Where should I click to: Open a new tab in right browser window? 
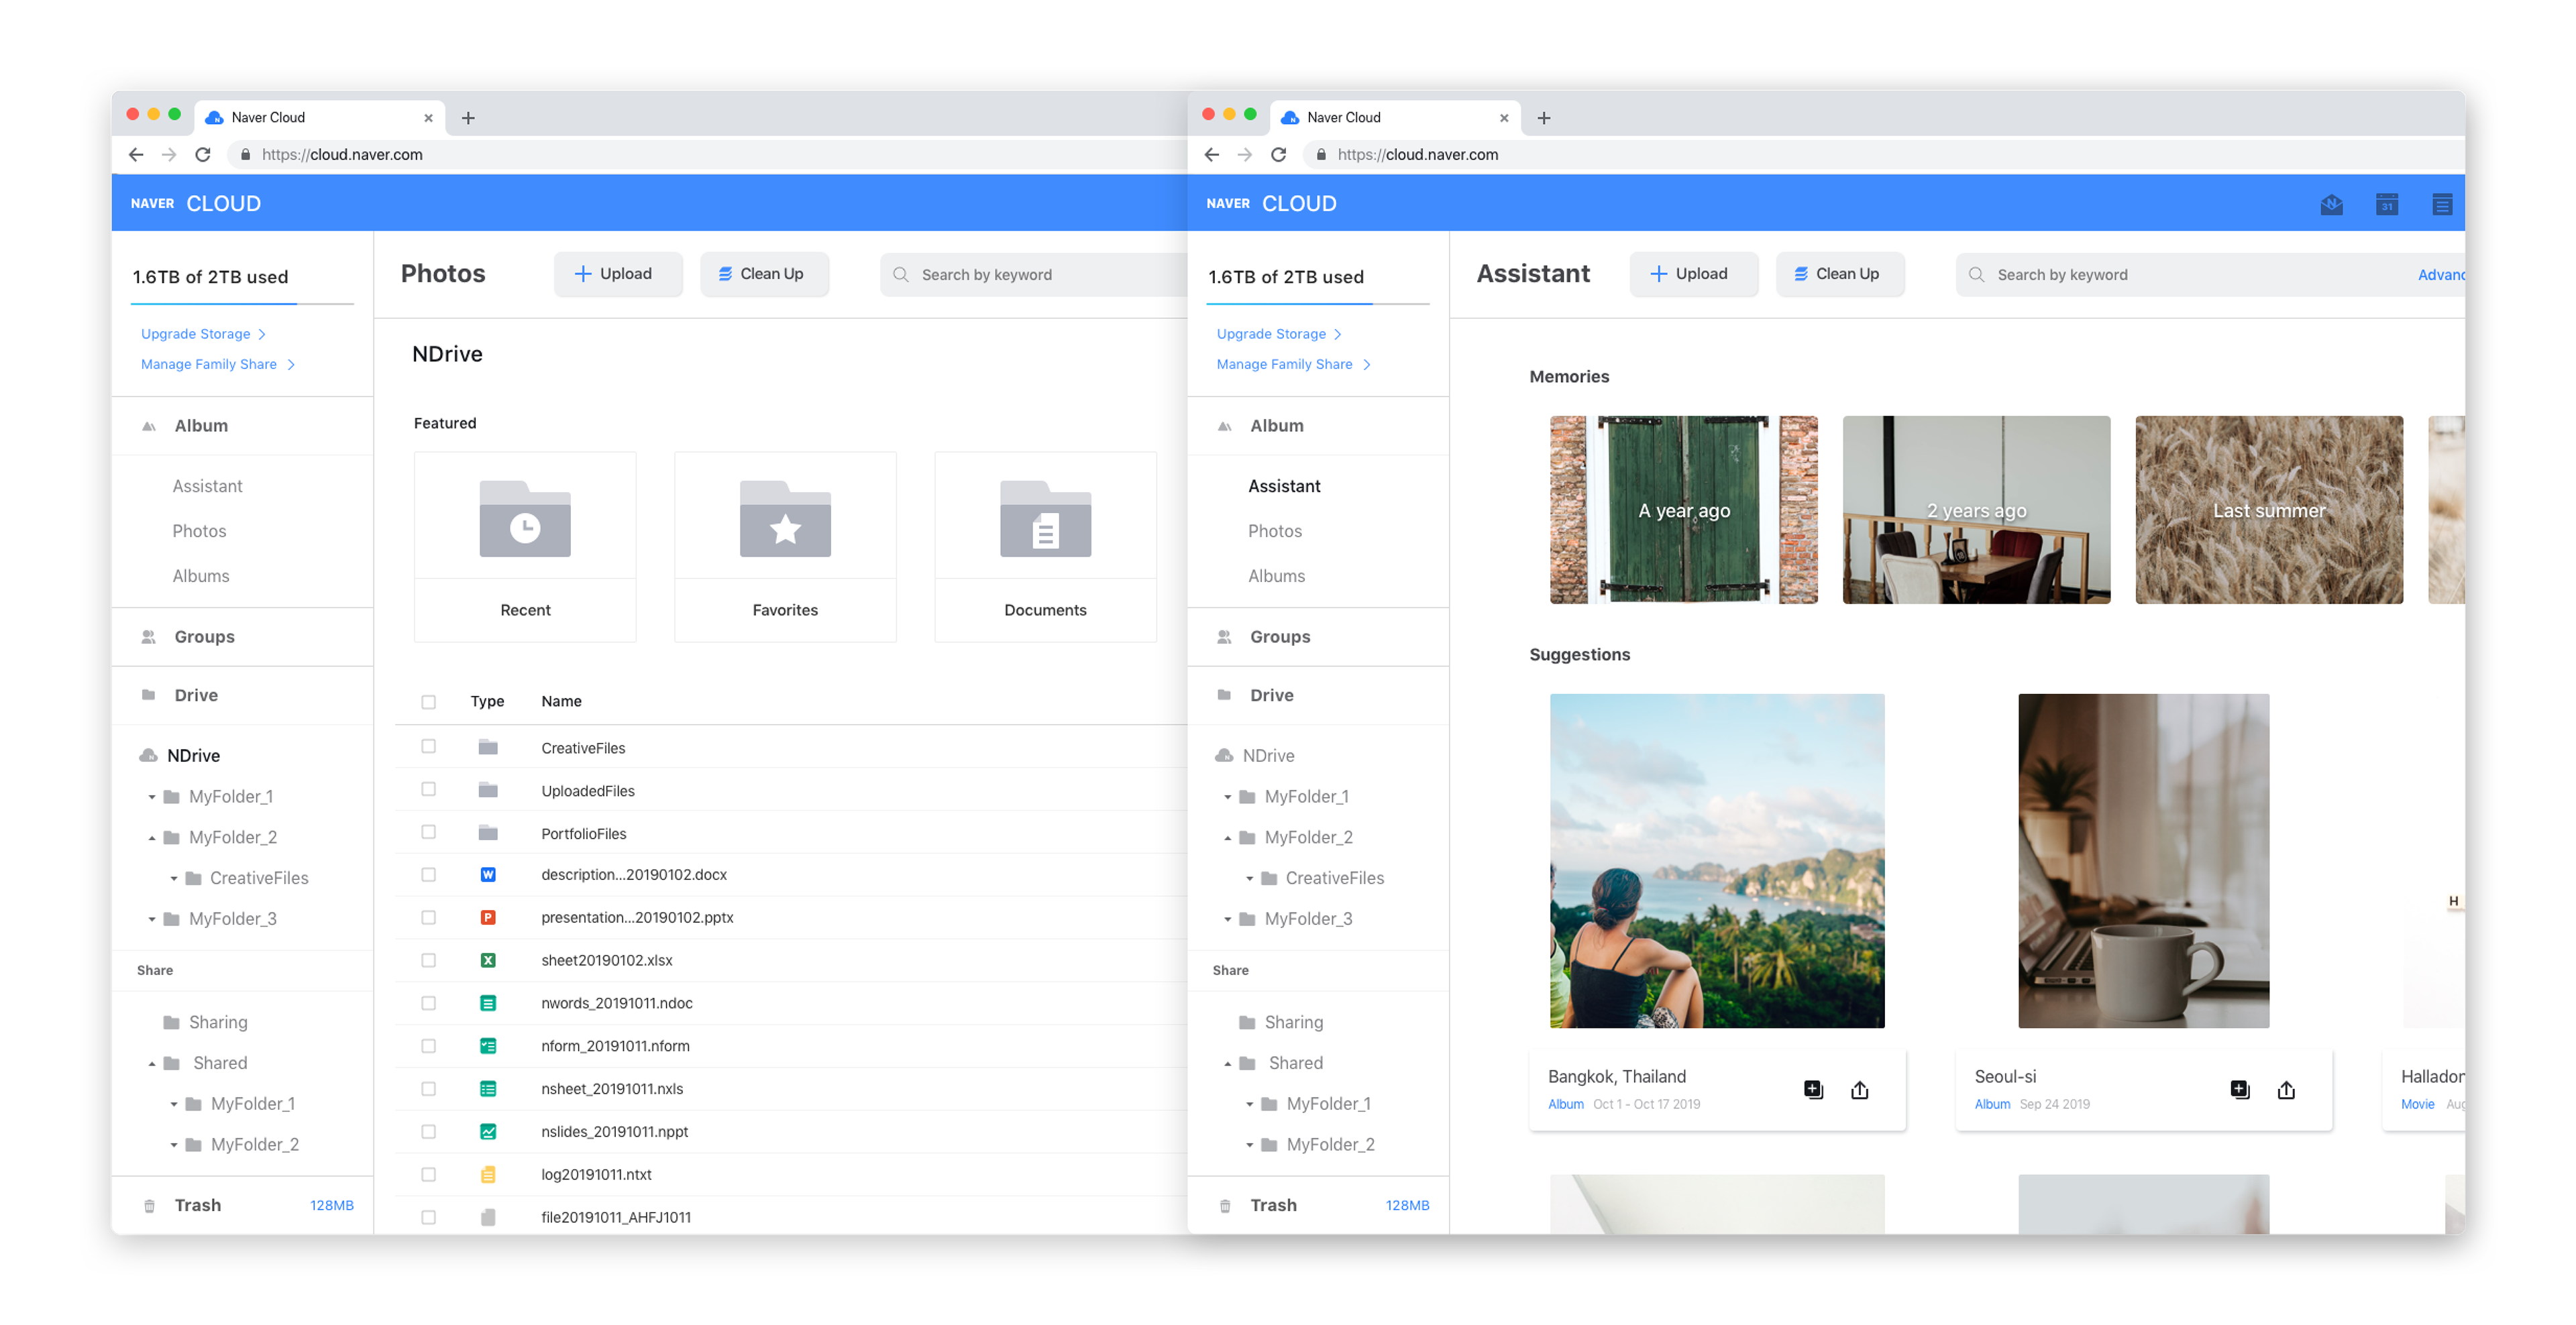click(x=1544, y=118)
